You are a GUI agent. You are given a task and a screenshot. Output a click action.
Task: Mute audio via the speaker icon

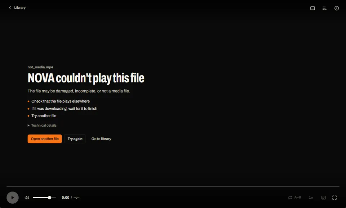click(x=27, y=198)
